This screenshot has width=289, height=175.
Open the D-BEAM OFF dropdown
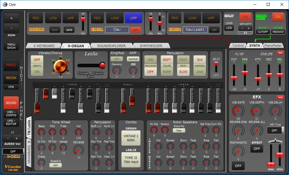[x=13, y=151]
